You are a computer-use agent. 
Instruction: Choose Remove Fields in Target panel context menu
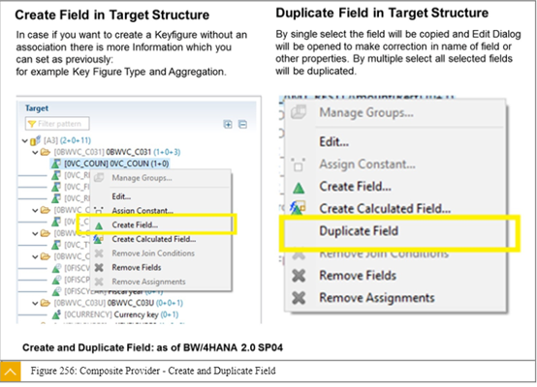(x=137, y=267)
